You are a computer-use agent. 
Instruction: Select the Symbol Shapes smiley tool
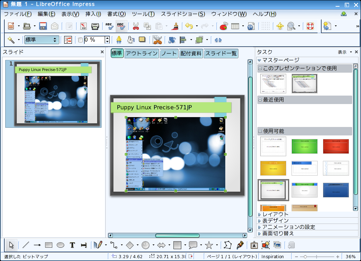click(146, 245)
